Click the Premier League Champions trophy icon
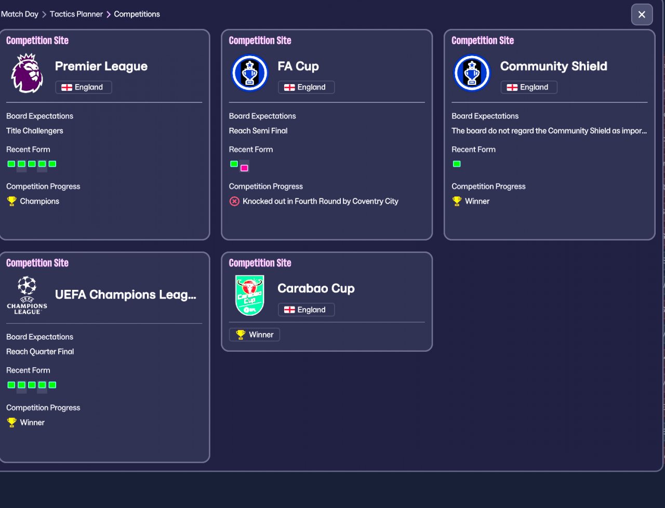The width and height of the screenshot is (665, 508). [11, 201]
